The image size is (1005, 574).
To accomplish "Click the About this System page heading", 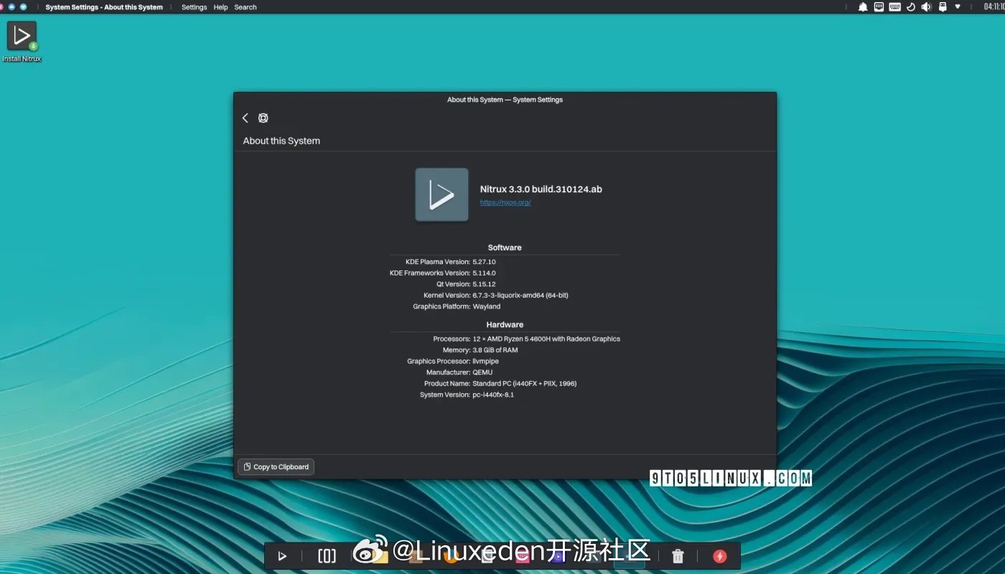I will point(281,141).
